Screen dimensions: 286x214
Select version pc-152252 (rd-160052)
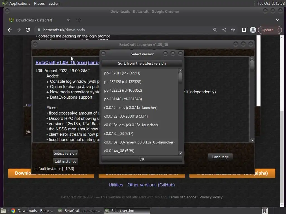point(139,90)
